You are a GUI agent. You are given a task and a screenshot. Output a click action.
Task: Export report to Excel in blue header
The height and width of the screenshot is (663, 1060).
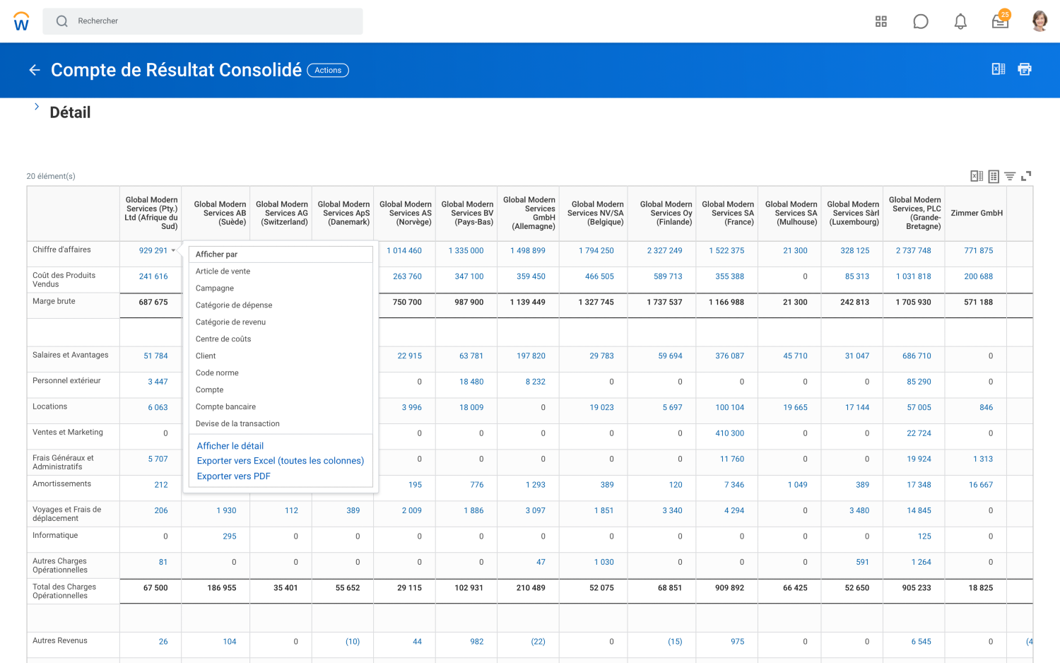(x=998, y=69)
